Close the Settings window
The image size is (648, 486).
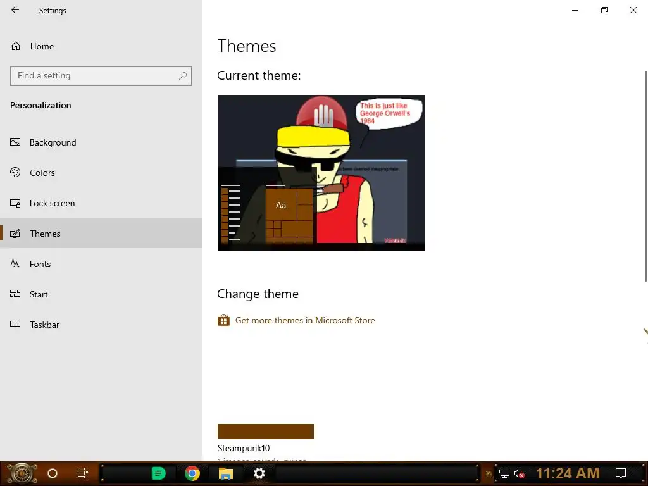click(633, 10)
